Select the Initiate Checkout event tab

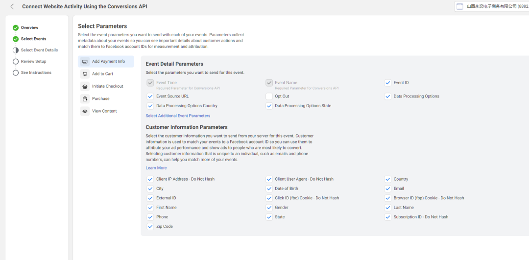[x=106, y=86]
